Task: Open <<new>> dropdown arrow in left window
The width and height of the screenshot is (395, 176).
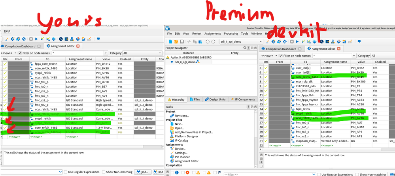Action: point(16,53)
